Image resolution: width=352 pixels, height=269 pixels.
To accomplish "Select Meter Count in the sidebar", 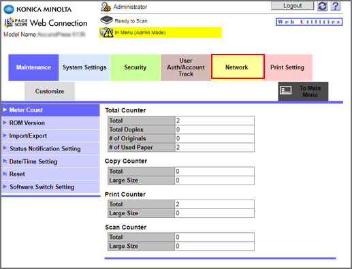I will (50, 110).
